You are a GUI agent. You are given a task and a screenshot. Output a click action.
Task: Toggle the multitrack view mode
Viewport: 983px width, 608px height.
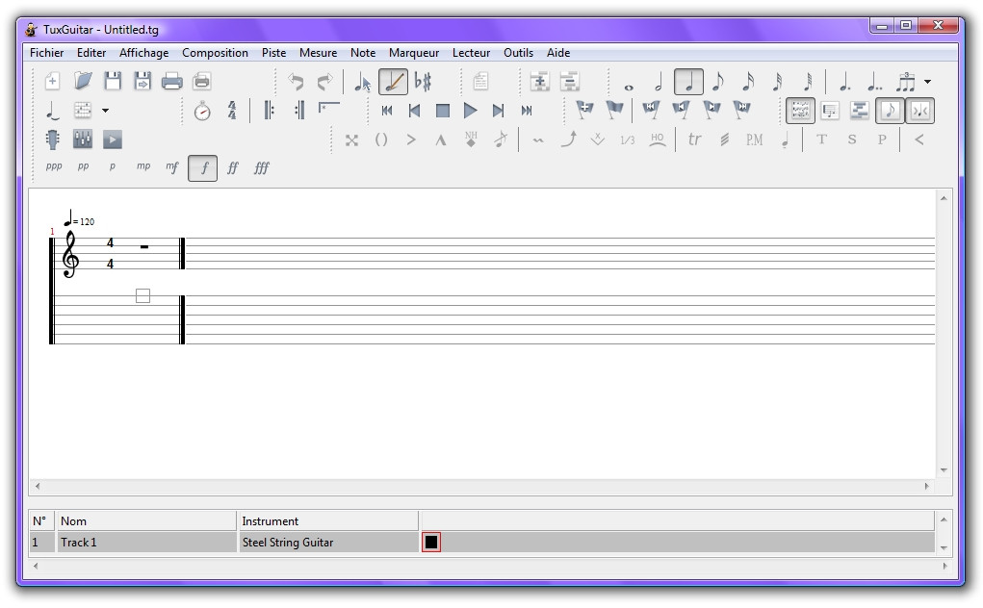(x=799, y=111)
